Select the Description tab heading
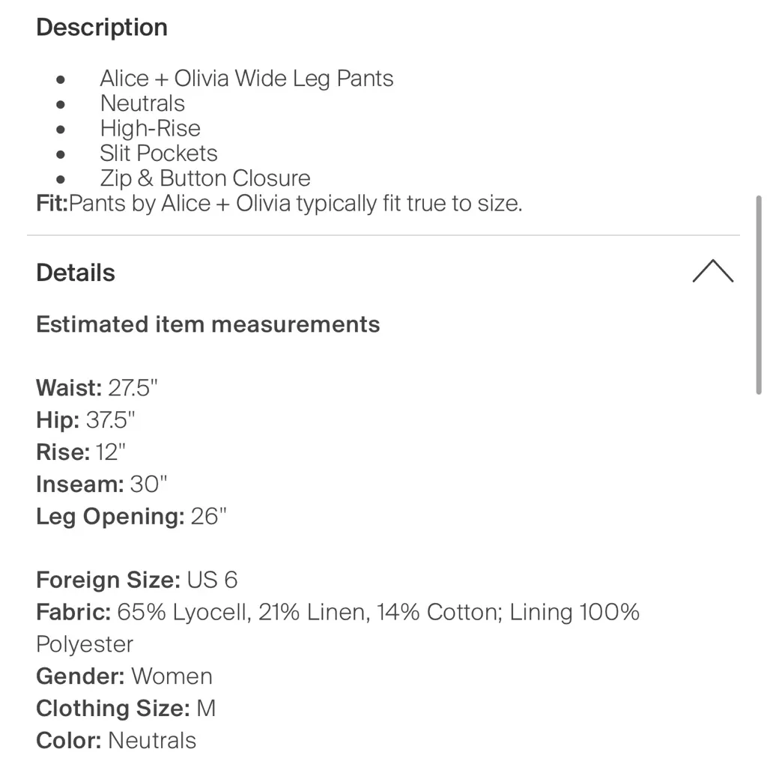The image size is (767, 767). coord(101,27)
